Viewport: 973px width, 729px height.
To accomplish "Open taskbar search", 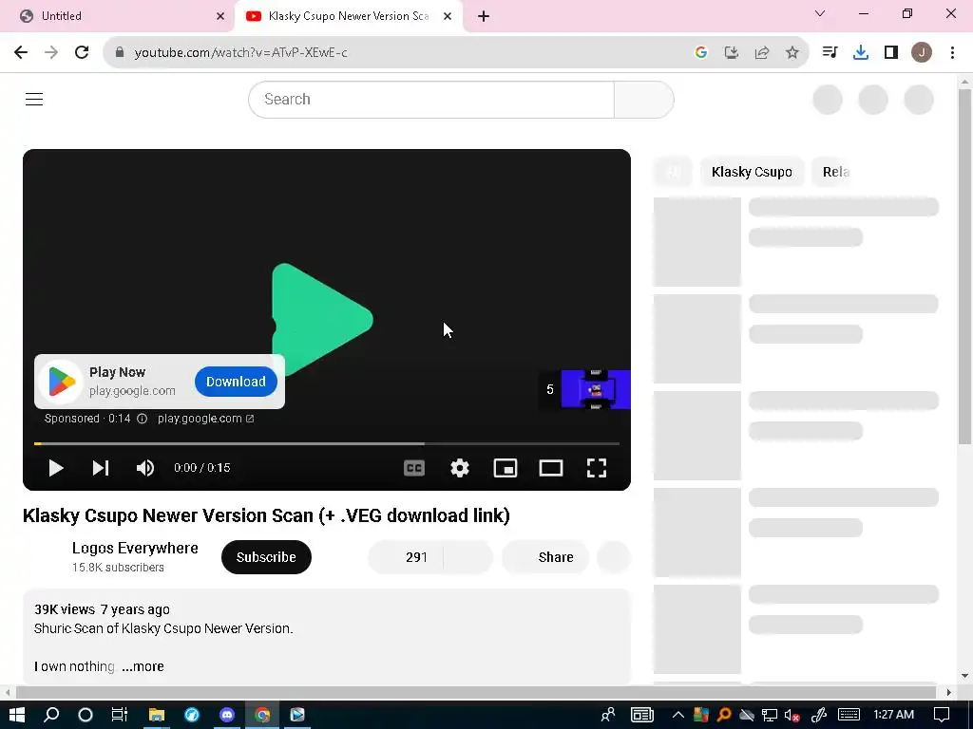I will (51, 715).
